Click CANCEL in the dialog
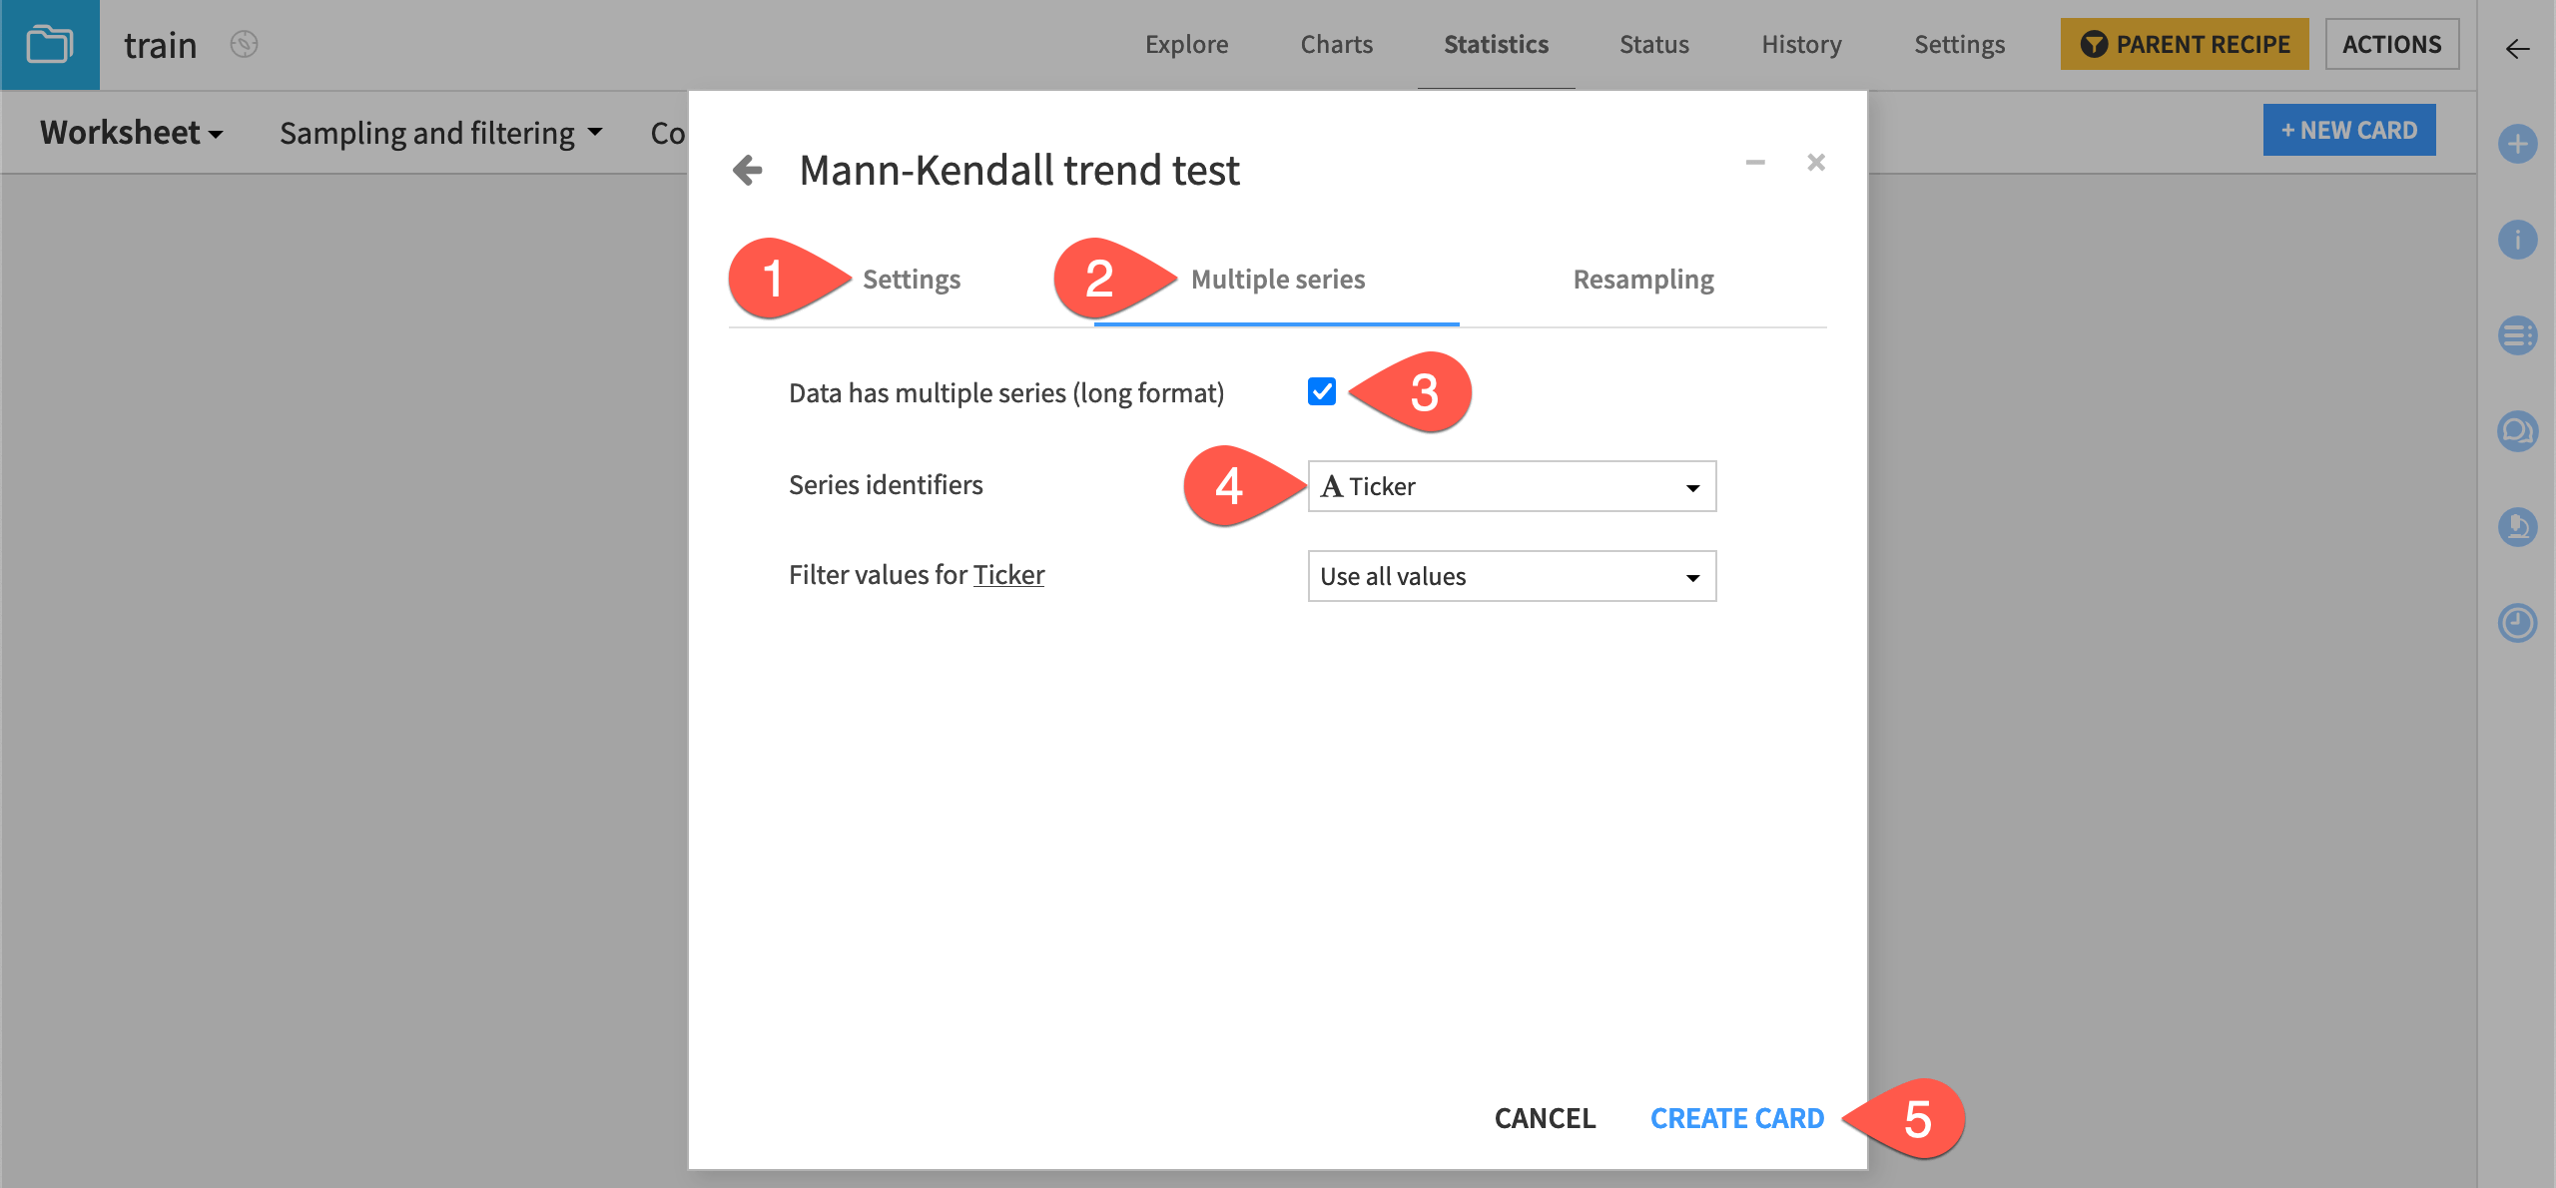The height and width of the screenshot is (1188, 2556). (1545, 1118)
